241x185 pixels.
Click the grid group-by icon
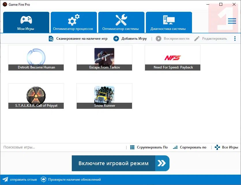[132, 147]
